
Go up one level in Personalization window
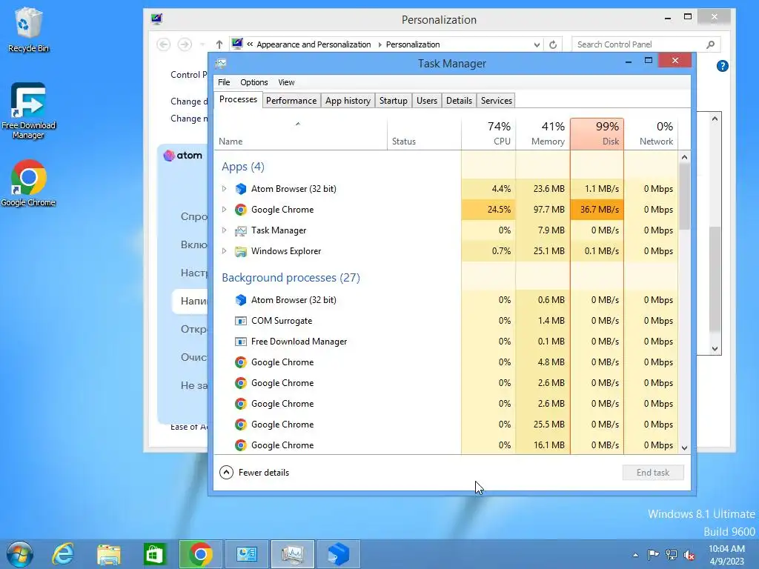point(219,44)
